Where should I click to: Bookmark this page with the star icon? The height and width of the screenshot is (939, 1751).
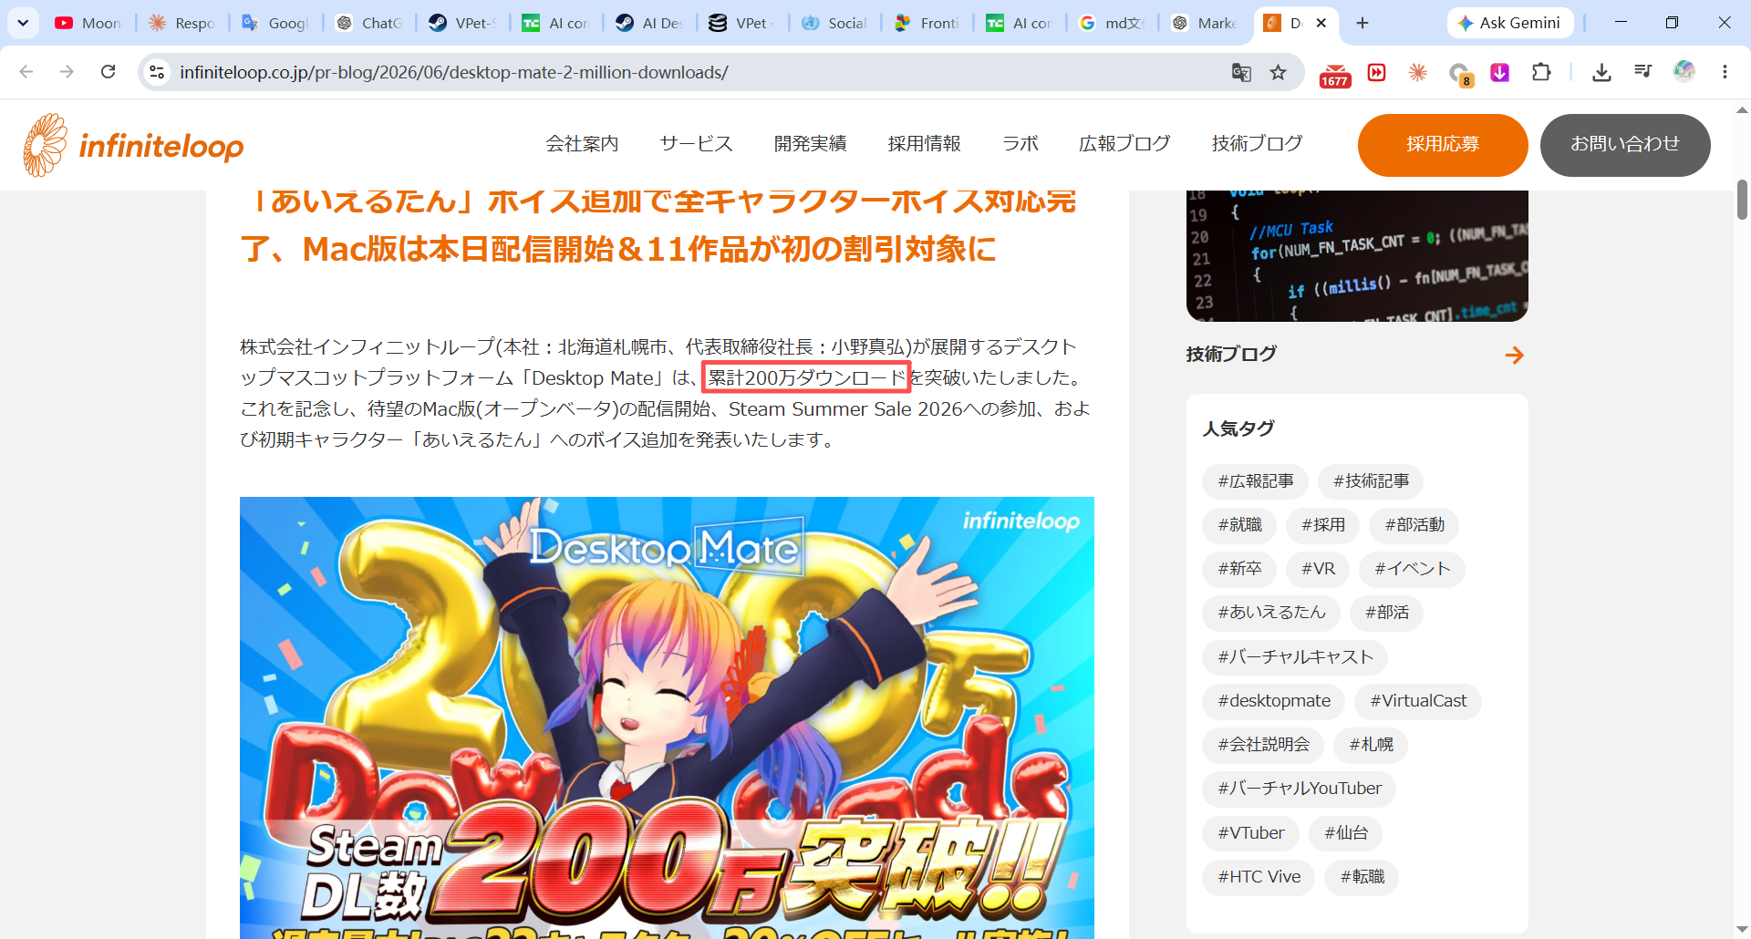[x=1279, y=72]
